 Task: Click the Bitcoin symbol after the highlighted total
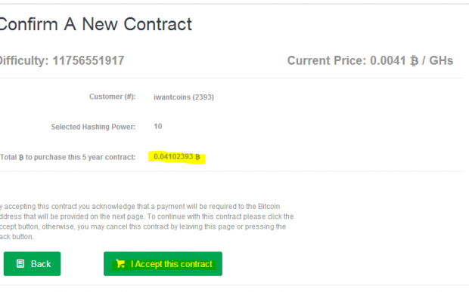197,157
